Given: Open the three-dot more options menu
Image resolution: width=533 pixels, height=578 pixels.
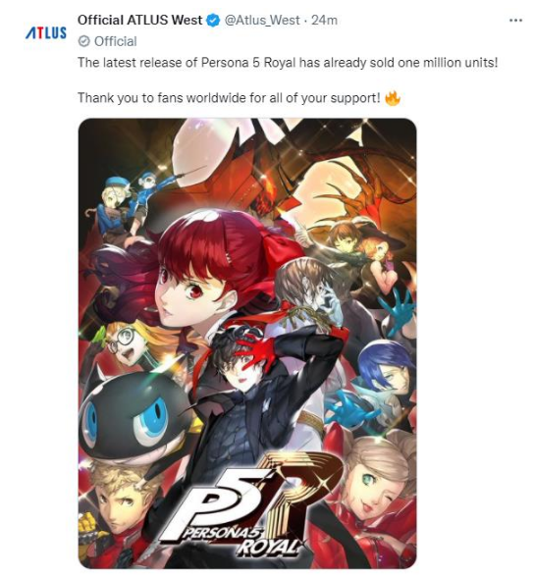Looking at the screenshot, I should click(515, 21).
